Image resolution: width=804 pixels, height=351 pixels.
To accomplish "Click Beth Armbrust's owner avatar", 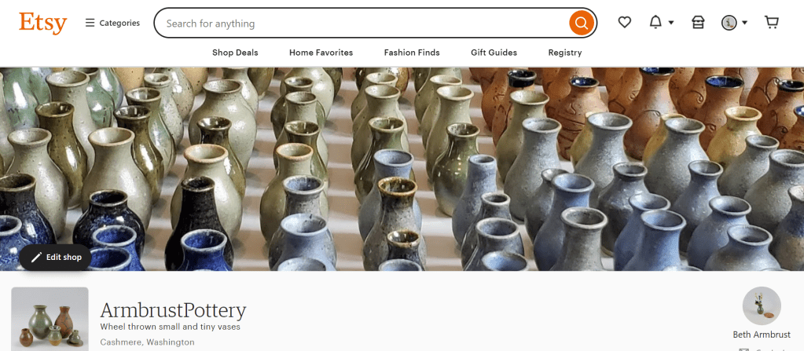I will (x=762, y=306).
